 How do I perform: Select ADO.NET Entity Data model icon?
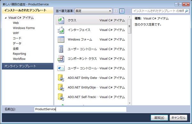(61, 78)
